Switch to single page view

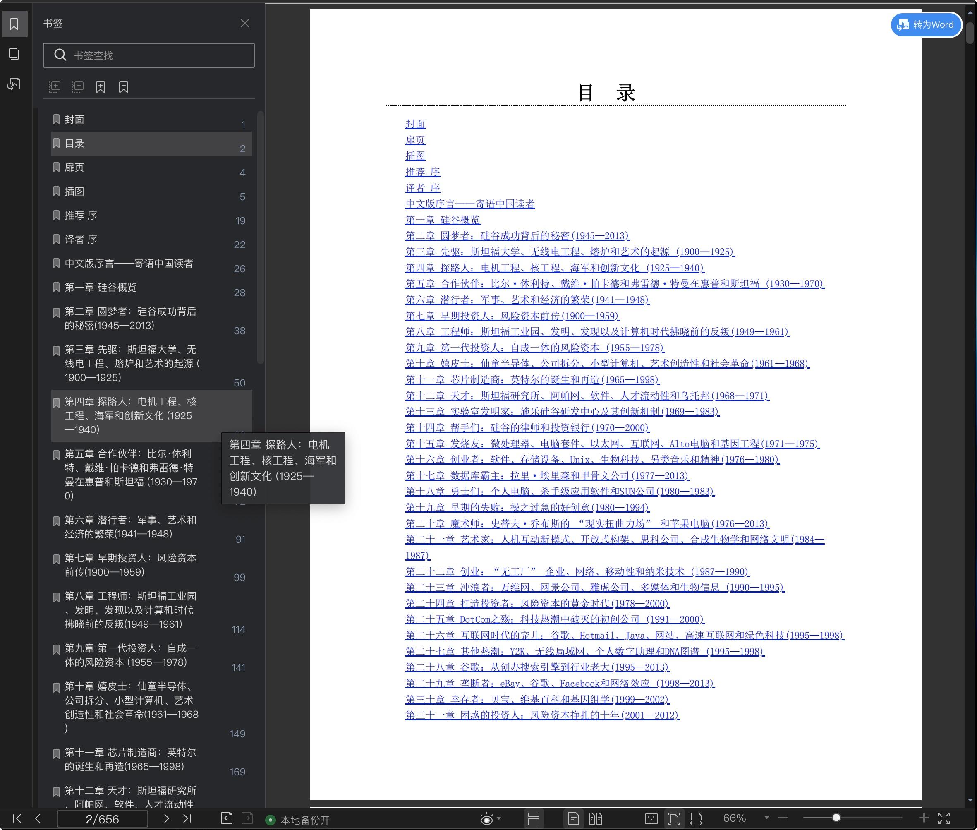click(x=573, y=819)
